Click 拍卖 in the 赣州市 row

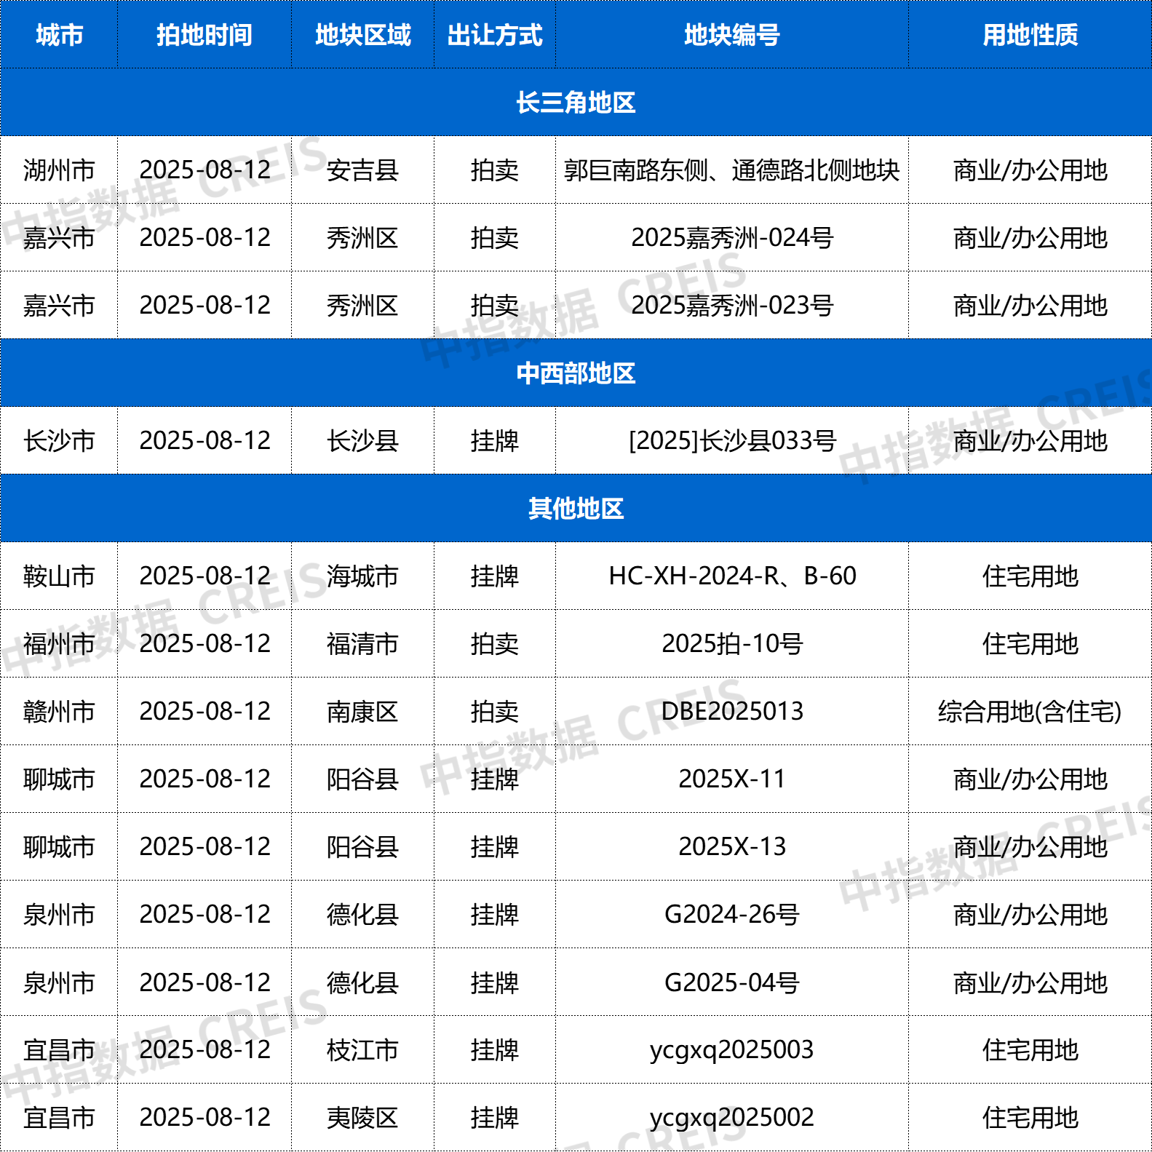pyautogui.click(x=495, y=712)
